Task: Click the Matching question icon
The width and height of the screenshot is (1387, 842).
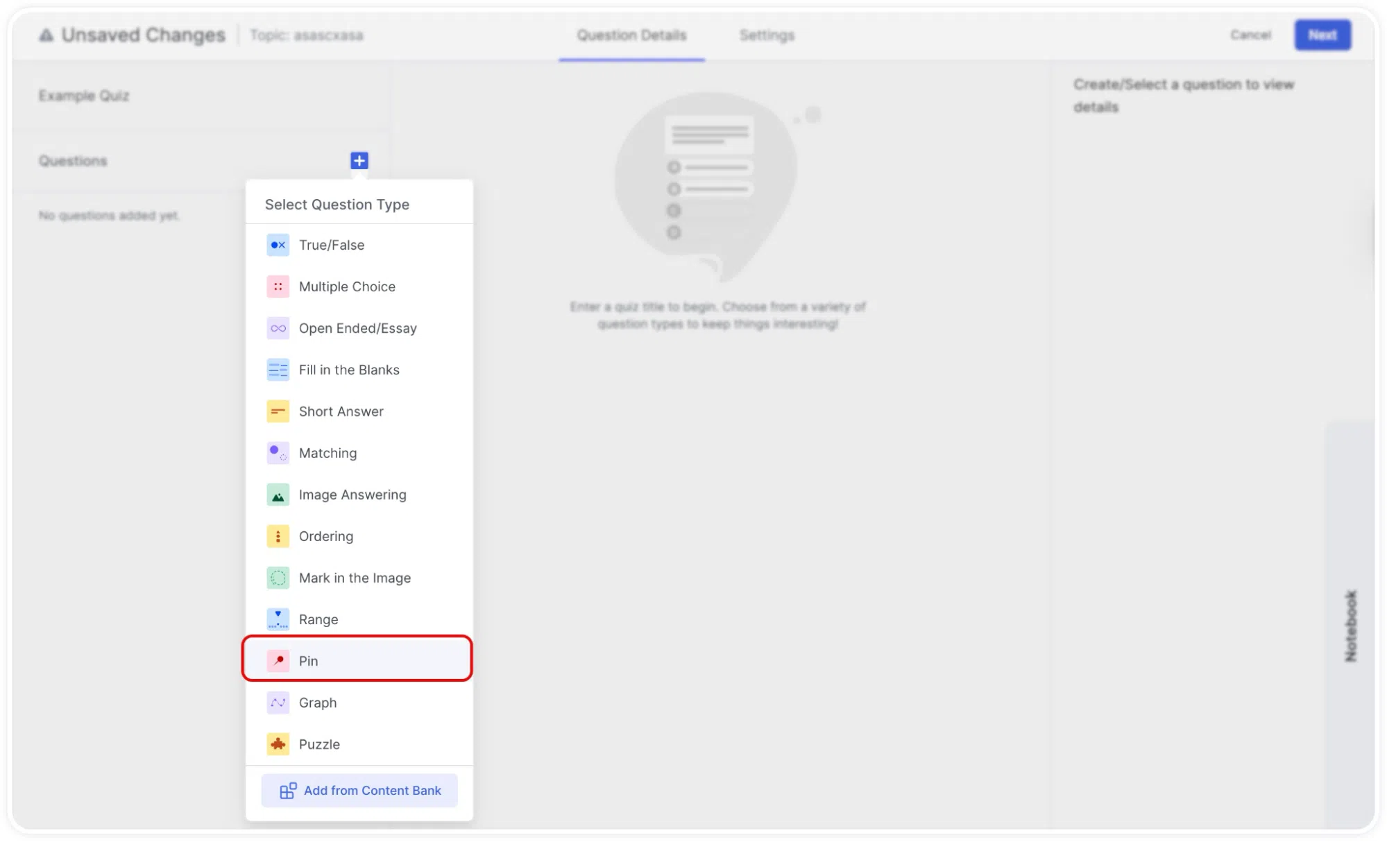Action: coord(278,453)
